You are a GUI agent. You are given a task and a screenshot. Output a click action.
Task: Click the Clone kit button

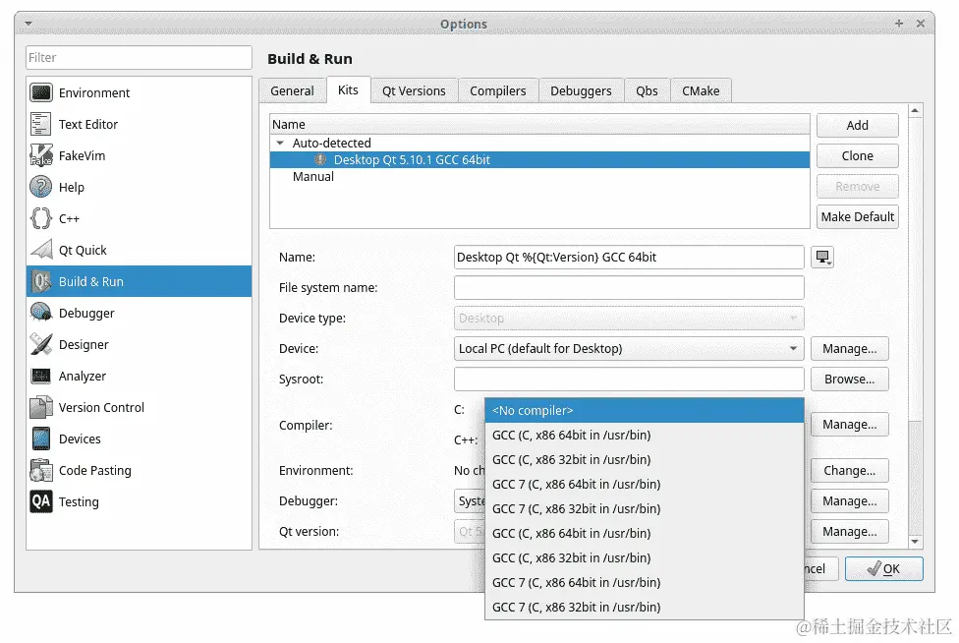[858, 156]
